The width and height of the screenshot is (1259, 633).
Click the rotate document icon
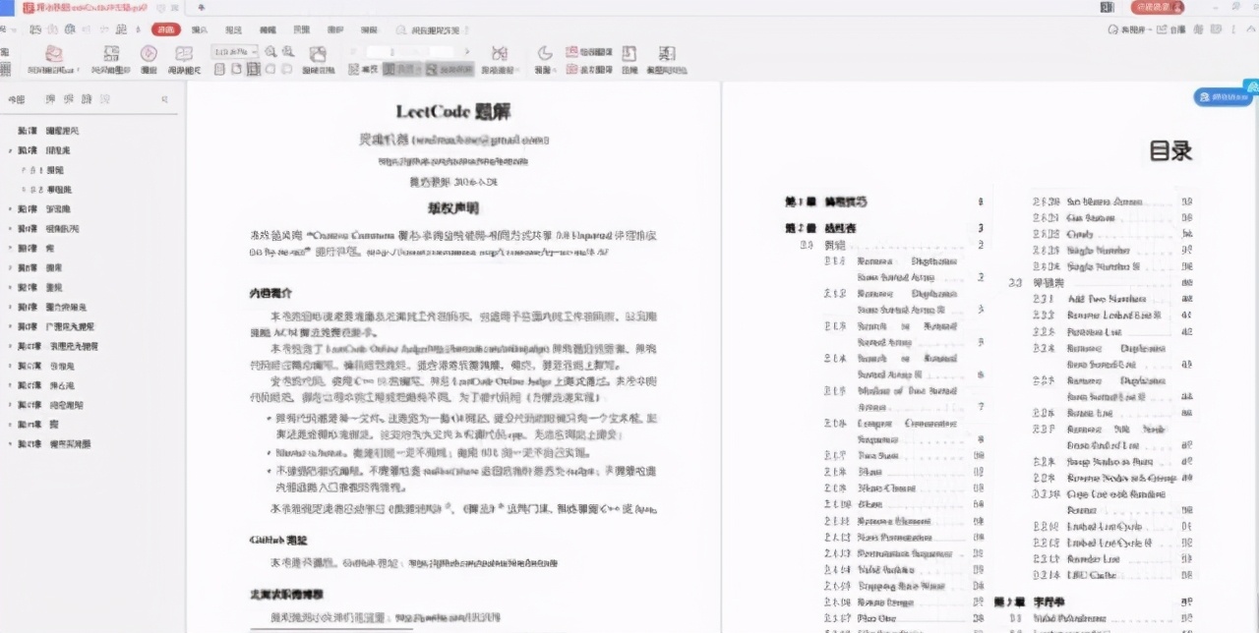click(x=318, y=54)
